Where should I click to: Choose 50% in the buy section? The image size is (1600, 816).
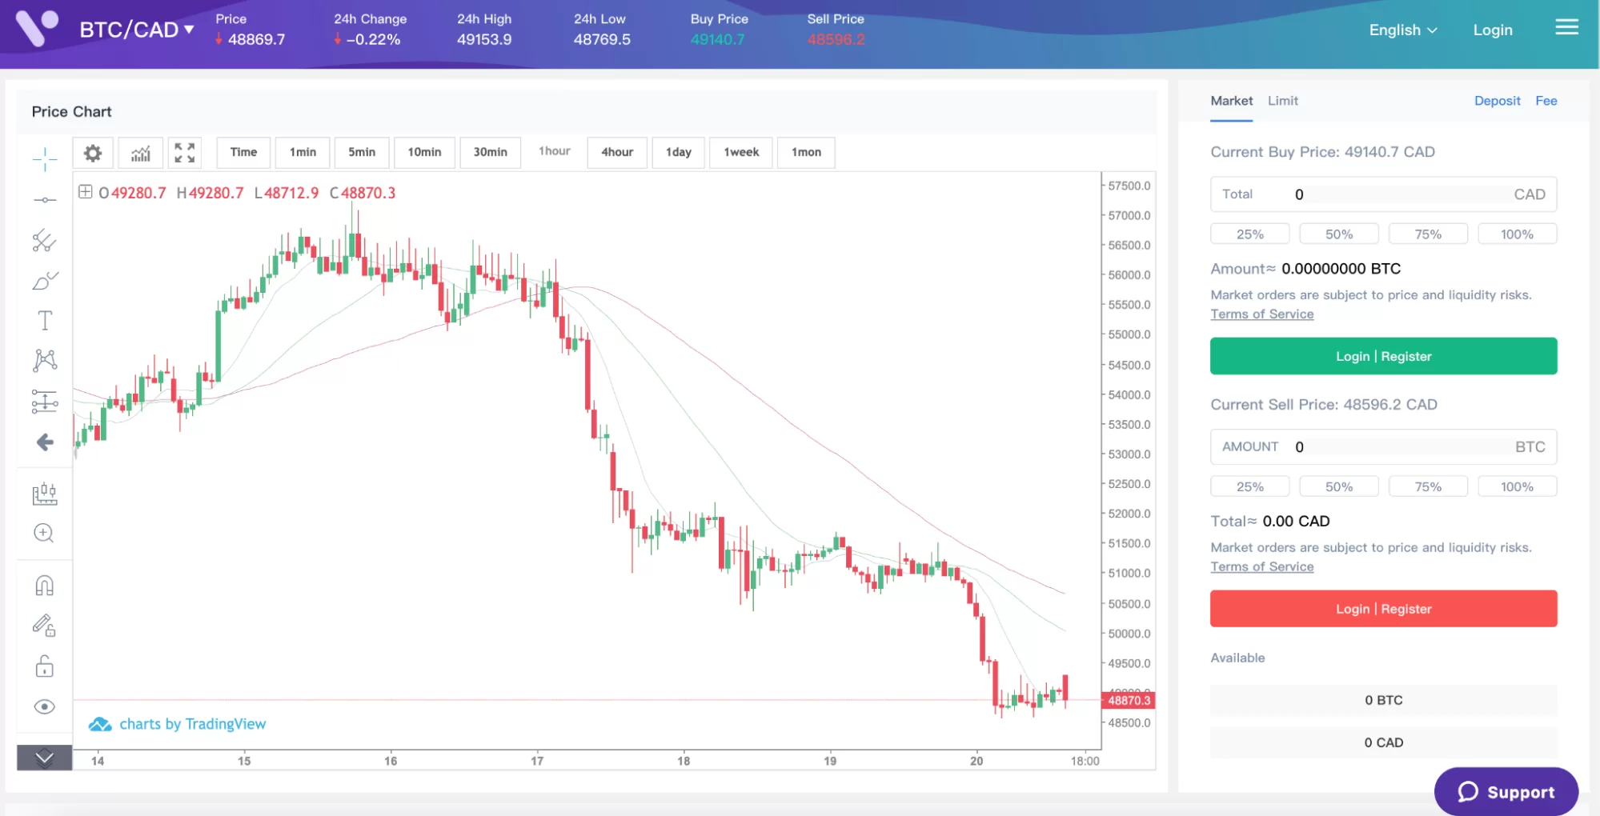[x=1339, y=234]
